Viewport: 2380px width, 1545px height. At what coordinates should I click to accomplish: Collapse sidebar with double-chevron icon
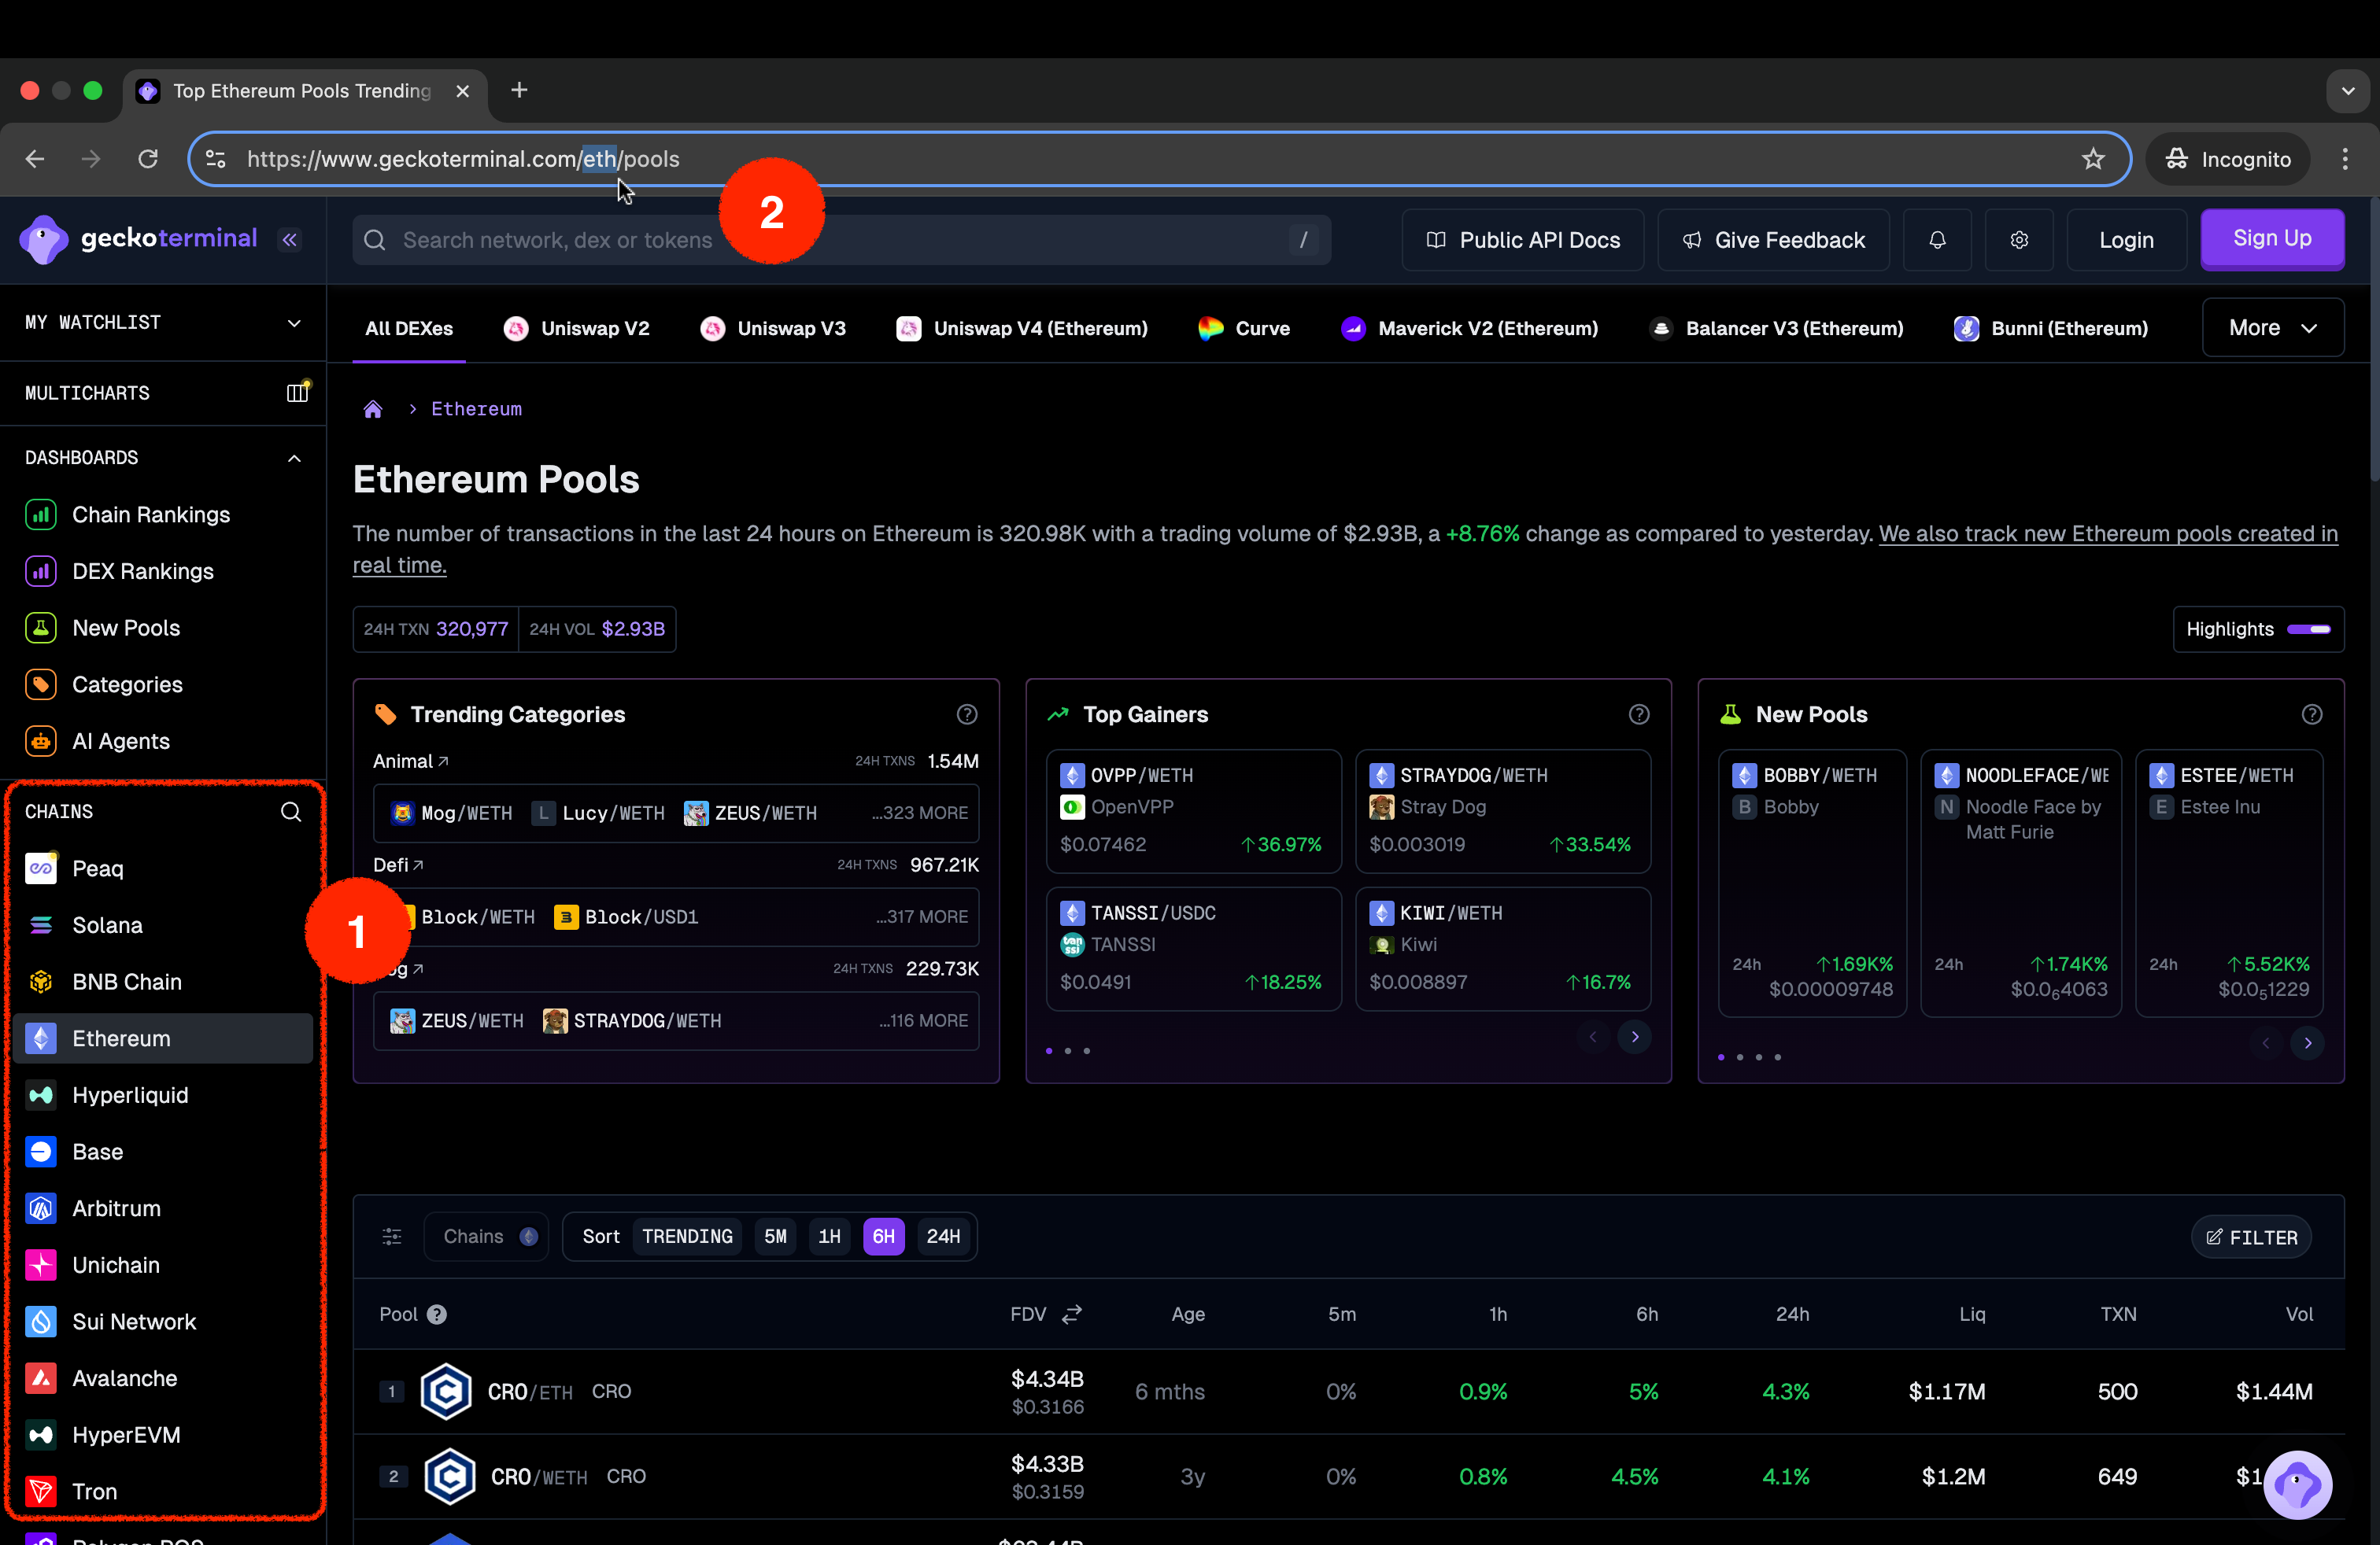pyautogui.click(x=290, y=240)
